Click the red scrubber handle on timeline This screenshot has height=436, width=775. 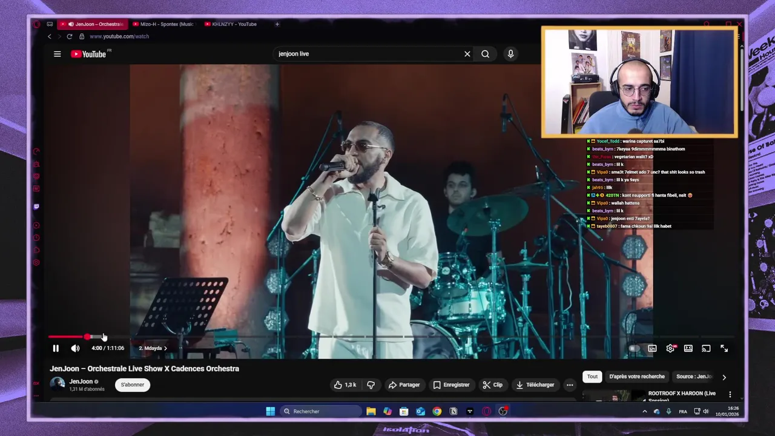click(x=88, y=337)
